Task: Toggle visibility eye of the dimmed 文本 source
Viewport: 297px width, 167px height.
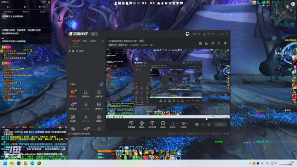Action: click(x=69, y=46)
